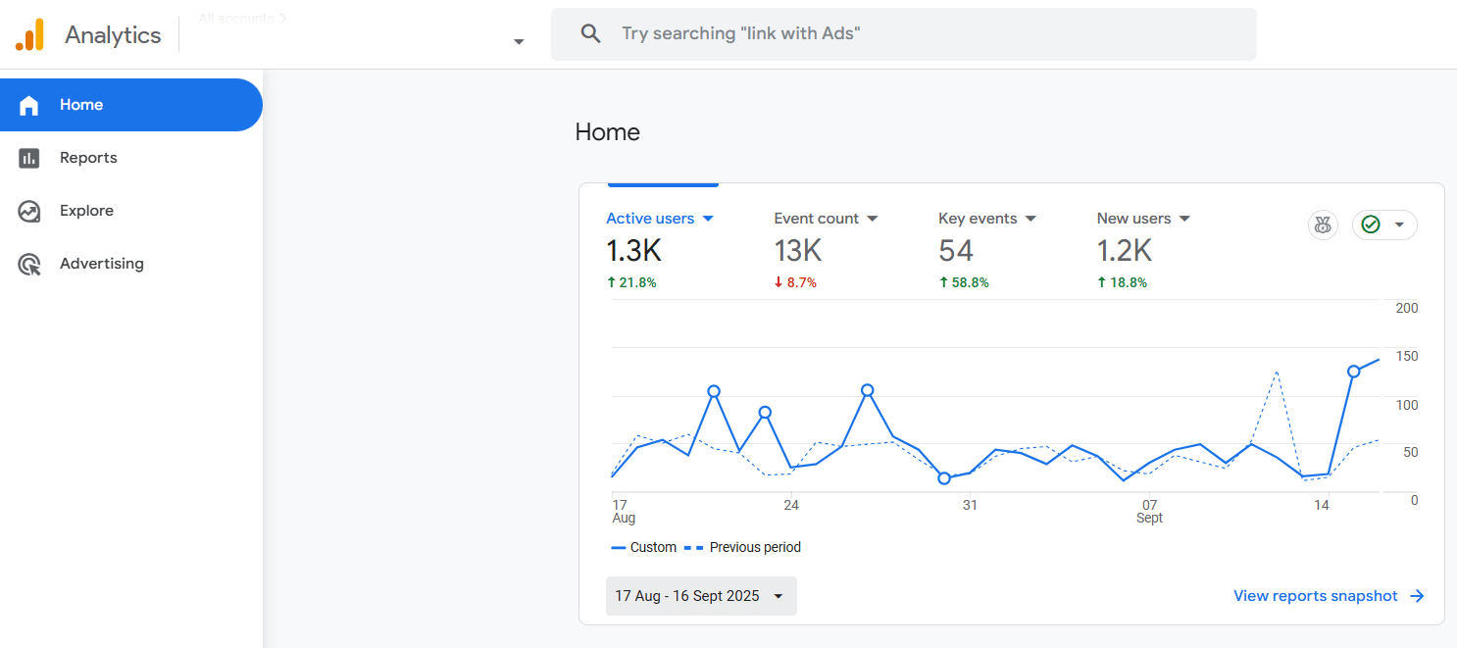Focus the search box

pos(904,34)
